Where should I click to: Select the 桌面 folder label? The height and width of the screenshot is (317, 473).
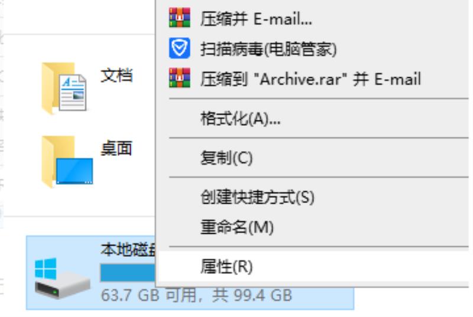(x=116, y=148)
